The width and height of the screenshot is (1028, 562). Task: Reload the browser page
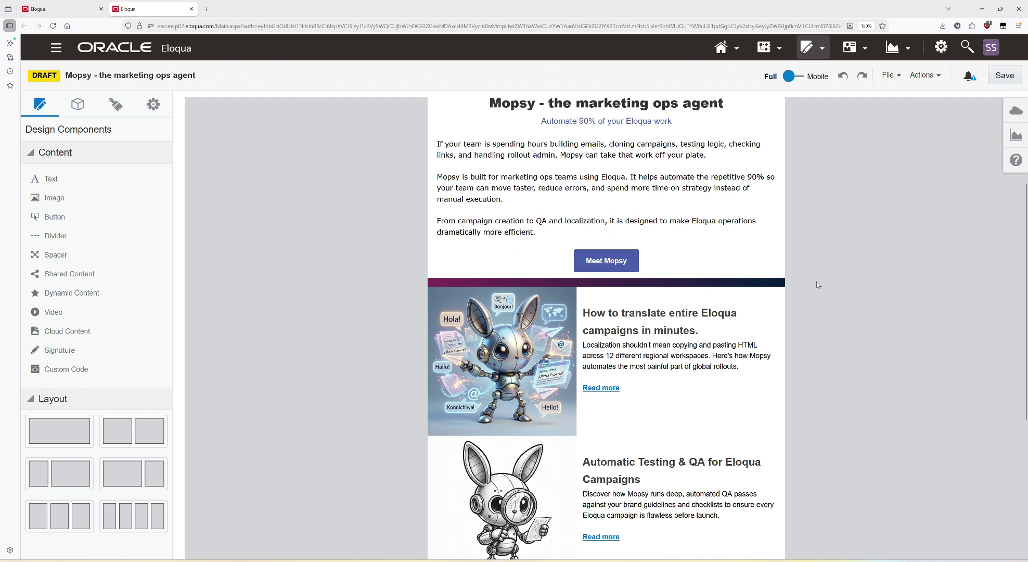coord(53,25)
